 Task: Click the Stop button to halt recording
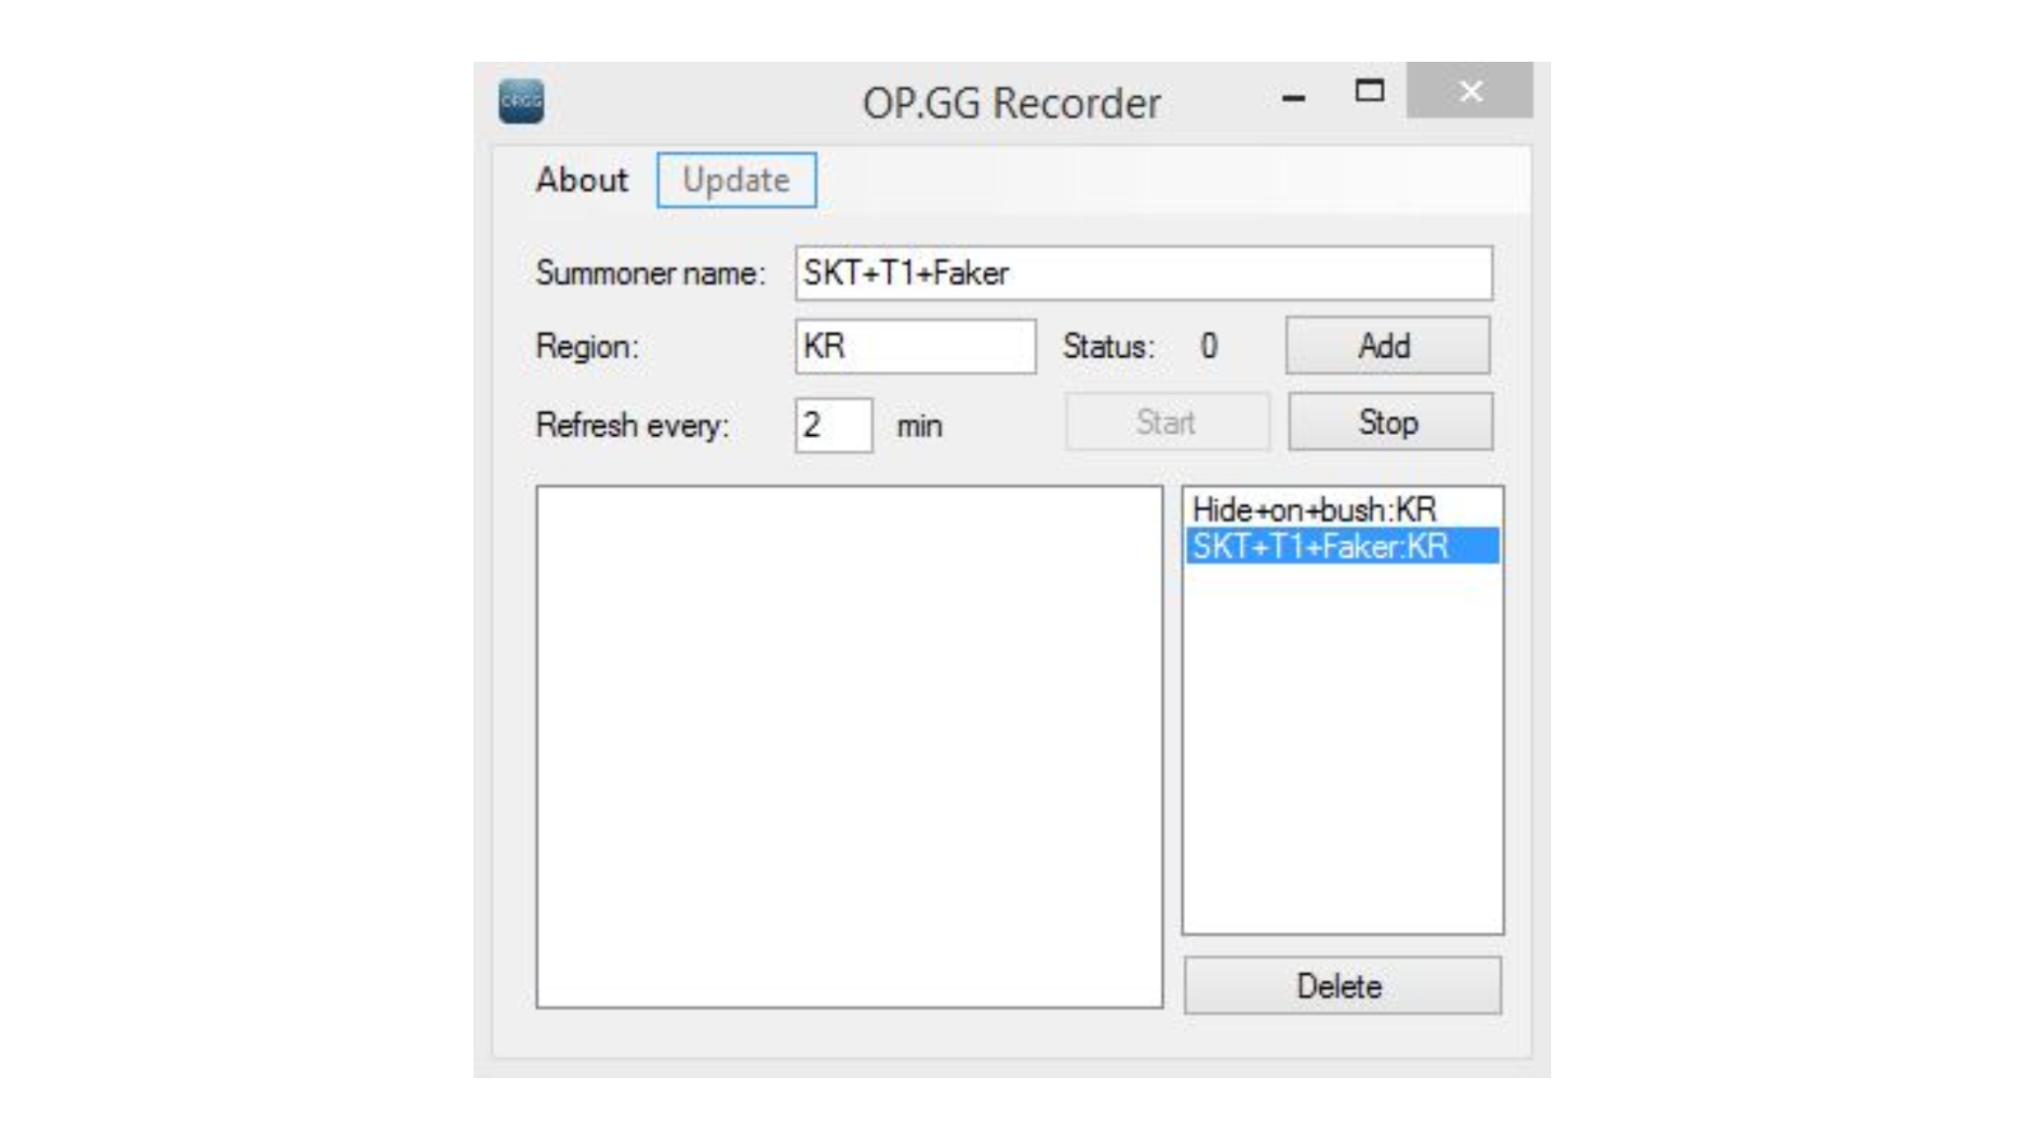tap(1388, 422)
